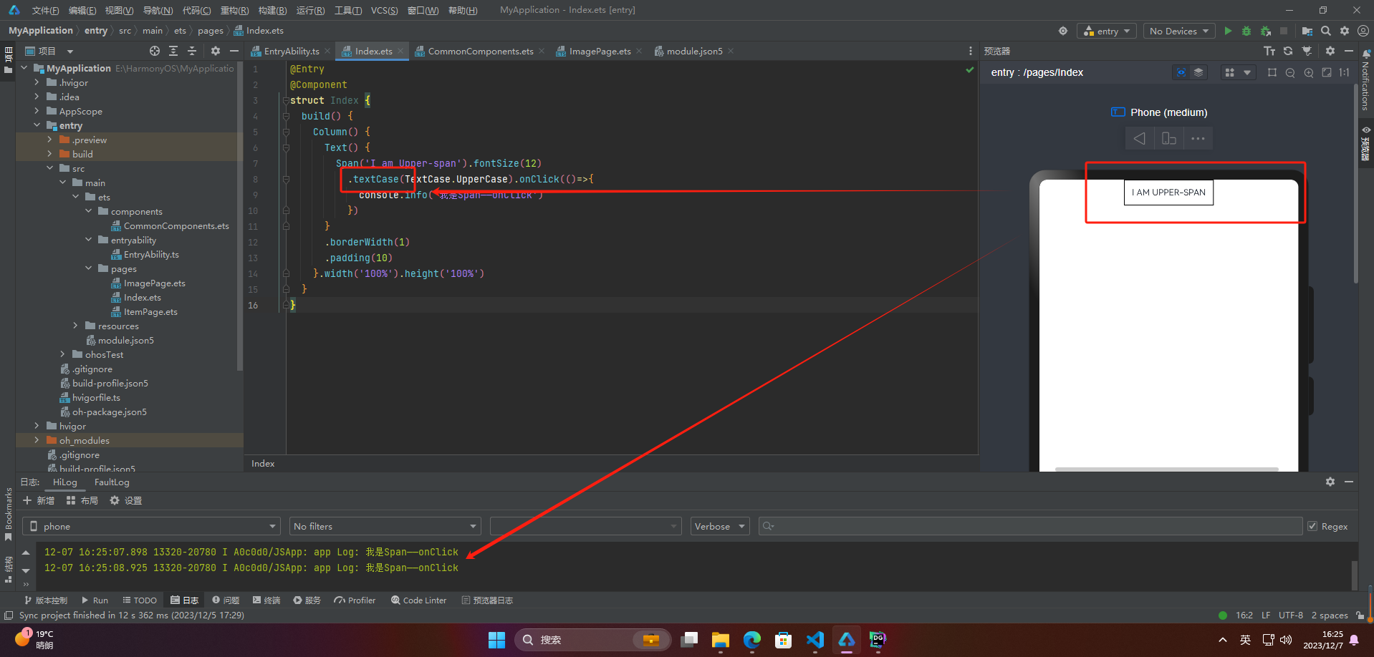This screenshot has height=657, width=1374.
Task: Open ImagePage.ets in project tree
Action: [154, 283]
